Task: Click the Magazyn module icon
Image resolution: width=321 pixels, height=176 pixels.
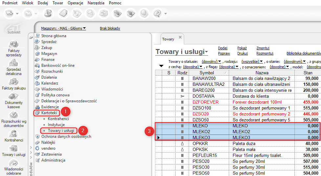Action: click(37, 54)
